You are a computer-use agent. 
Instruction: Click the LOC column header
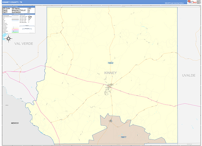coord(29,8)
